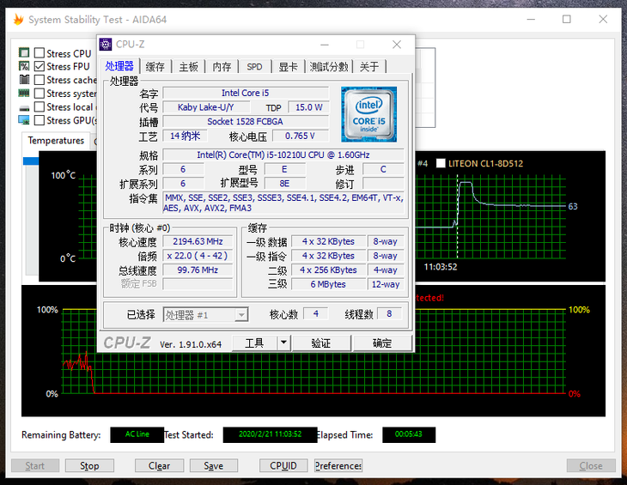
Task: Click the Close button at bottom right
Action: (x=591, y=465)
